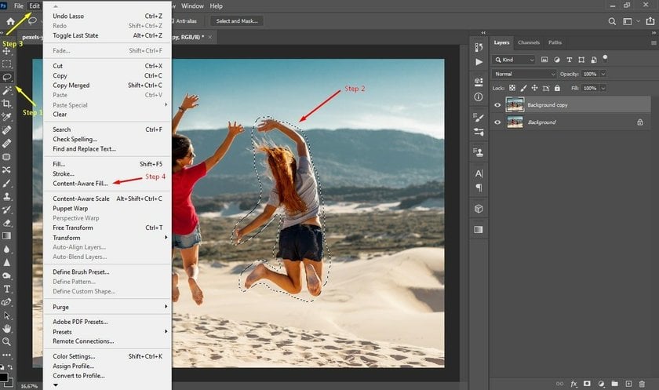
Task: Click the Home icon in options bar
Action: coord(10,21)
